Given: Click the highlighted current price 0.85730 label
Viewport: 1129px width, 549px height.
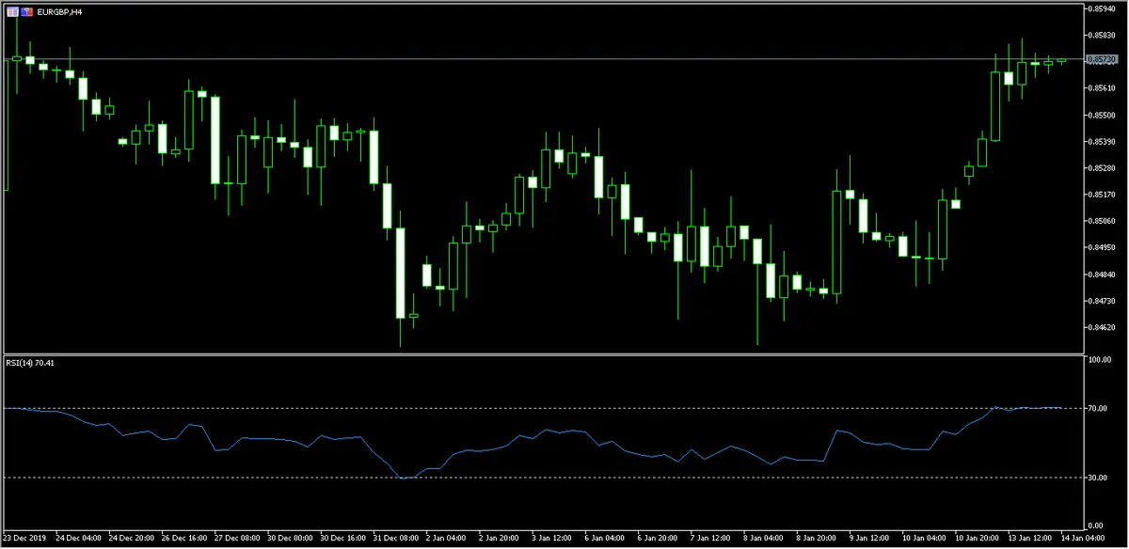Looking at the screenshot, I should tap(1101, 59).
